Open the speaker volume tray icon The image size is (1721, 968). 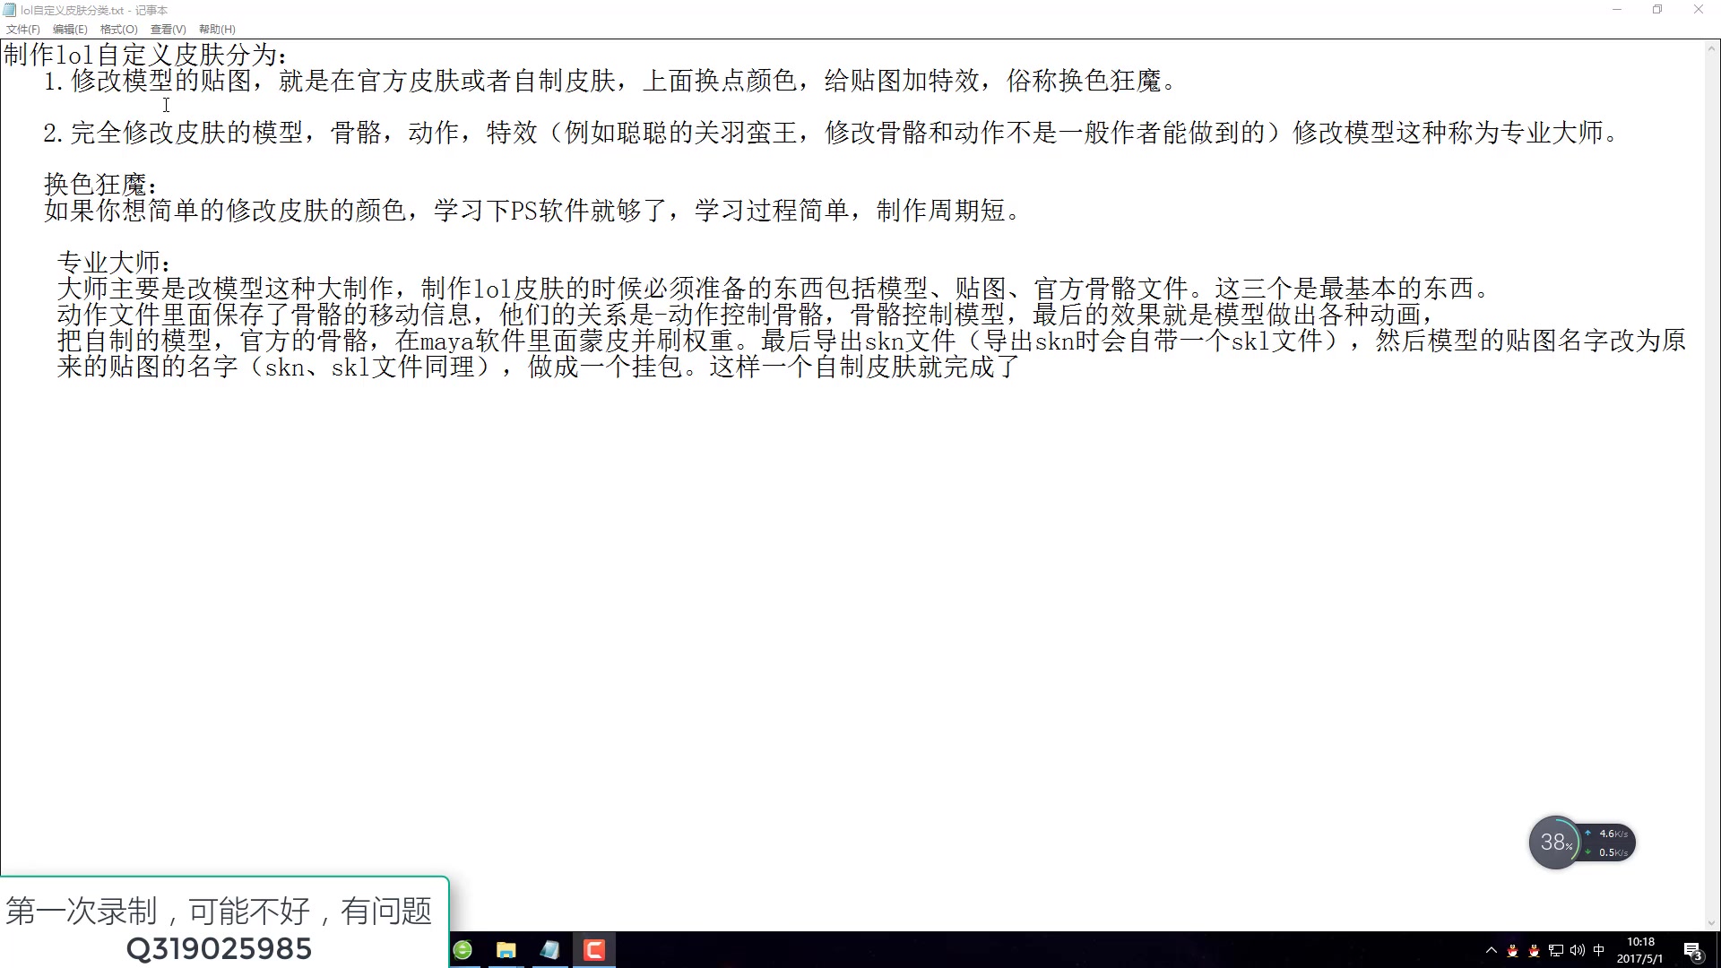tap(1576, 951)
